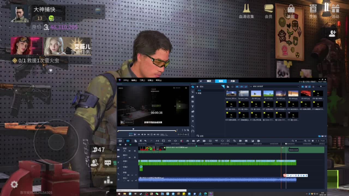Switch to the 共享 tab

coord(233,81)
